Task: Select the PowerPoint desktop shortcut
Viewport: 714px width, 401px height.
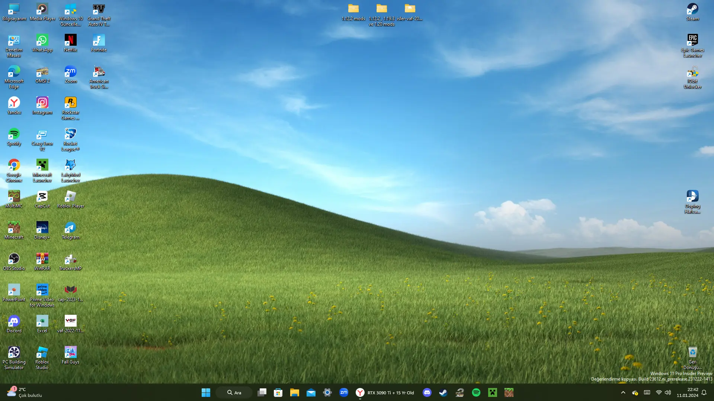Action: tap(14, 293)
